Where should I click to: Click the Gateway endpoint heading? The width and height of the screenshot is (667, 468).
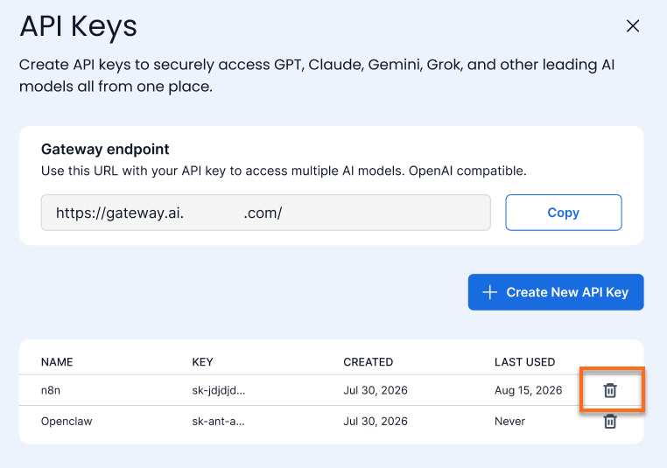coord(105,150)
